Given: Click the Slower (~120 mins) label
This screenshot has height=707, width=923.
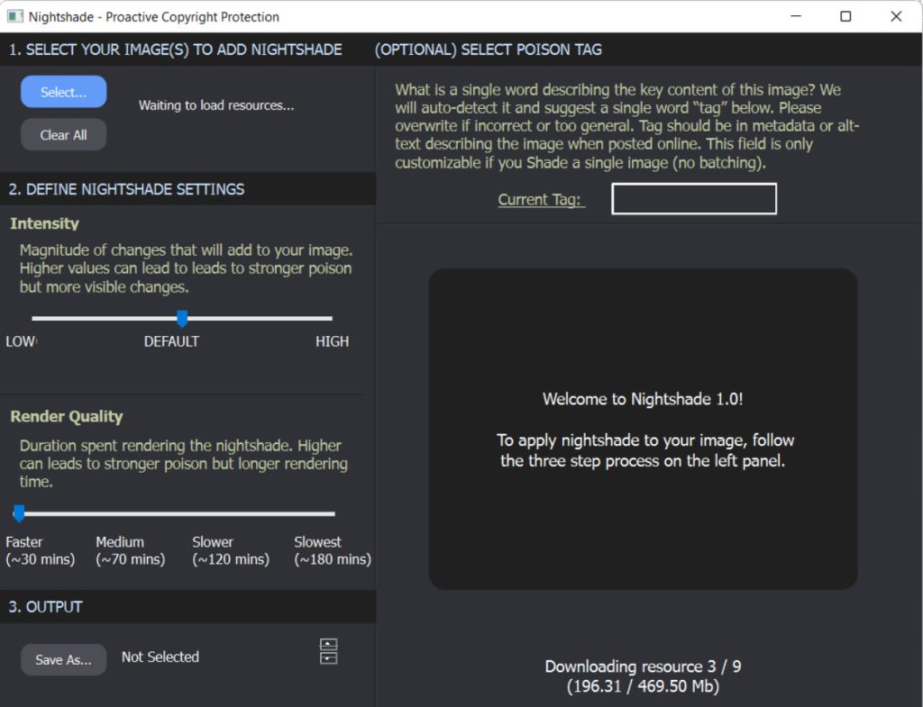Looking at the screenshot, I should pyautogui.click(x=231, y=550).
